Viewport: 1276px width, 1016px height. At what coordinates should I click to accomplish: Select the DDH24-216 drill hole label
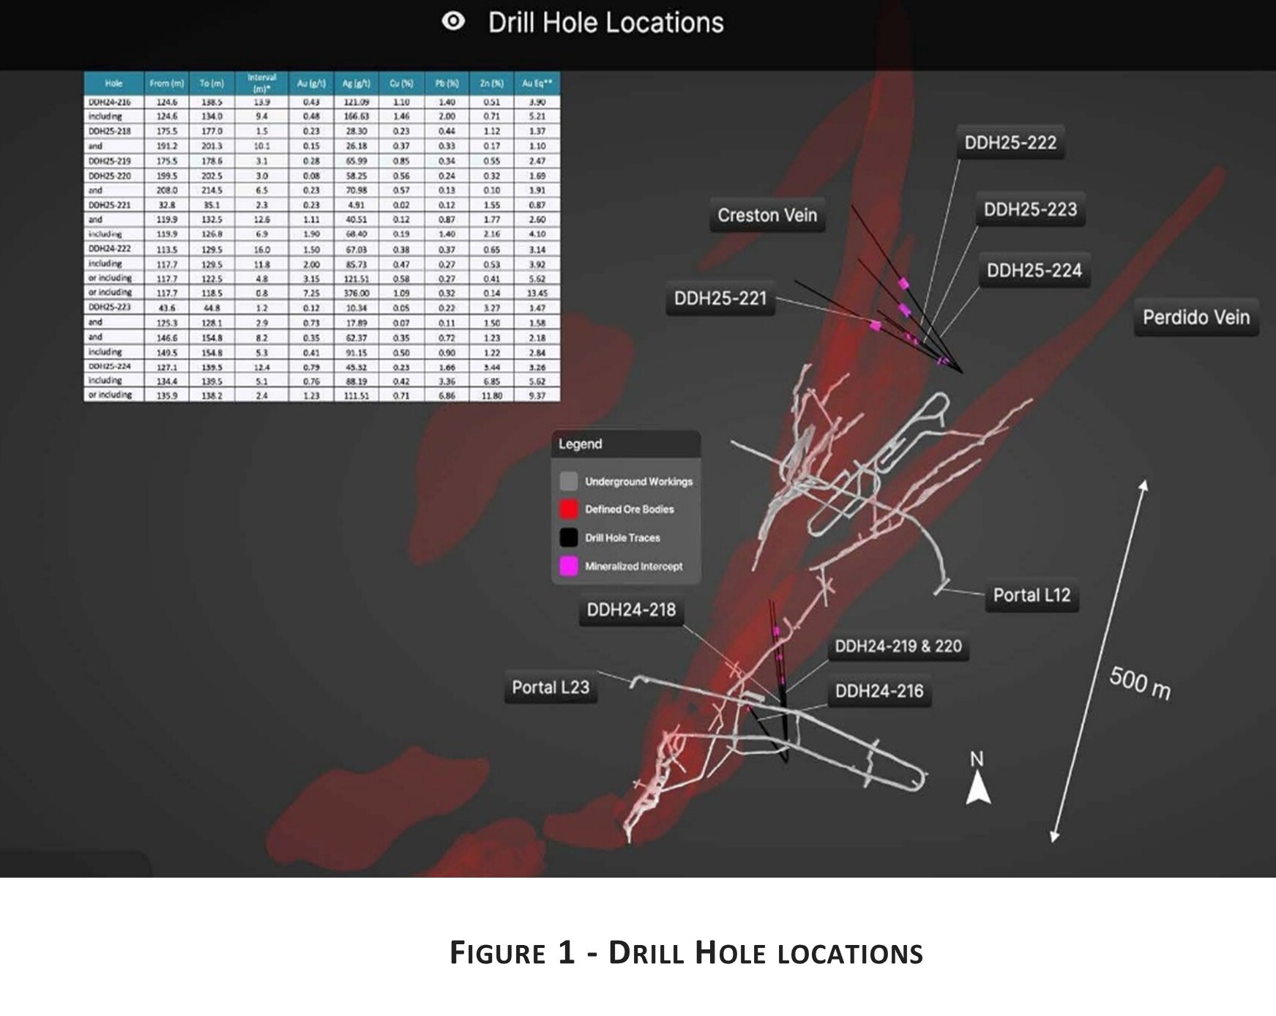coord(879,691)
